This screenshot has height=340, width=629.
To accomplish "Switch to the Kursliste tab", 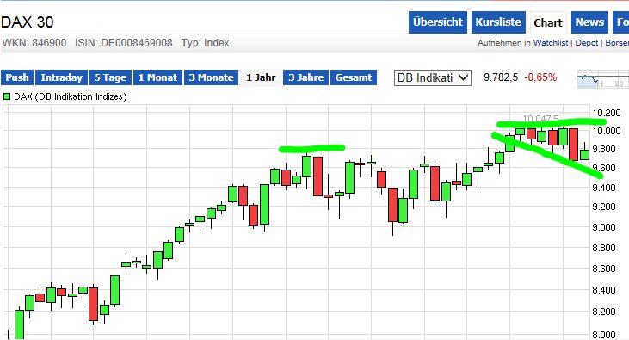I will pyautogui.click(x=498, y=22).
